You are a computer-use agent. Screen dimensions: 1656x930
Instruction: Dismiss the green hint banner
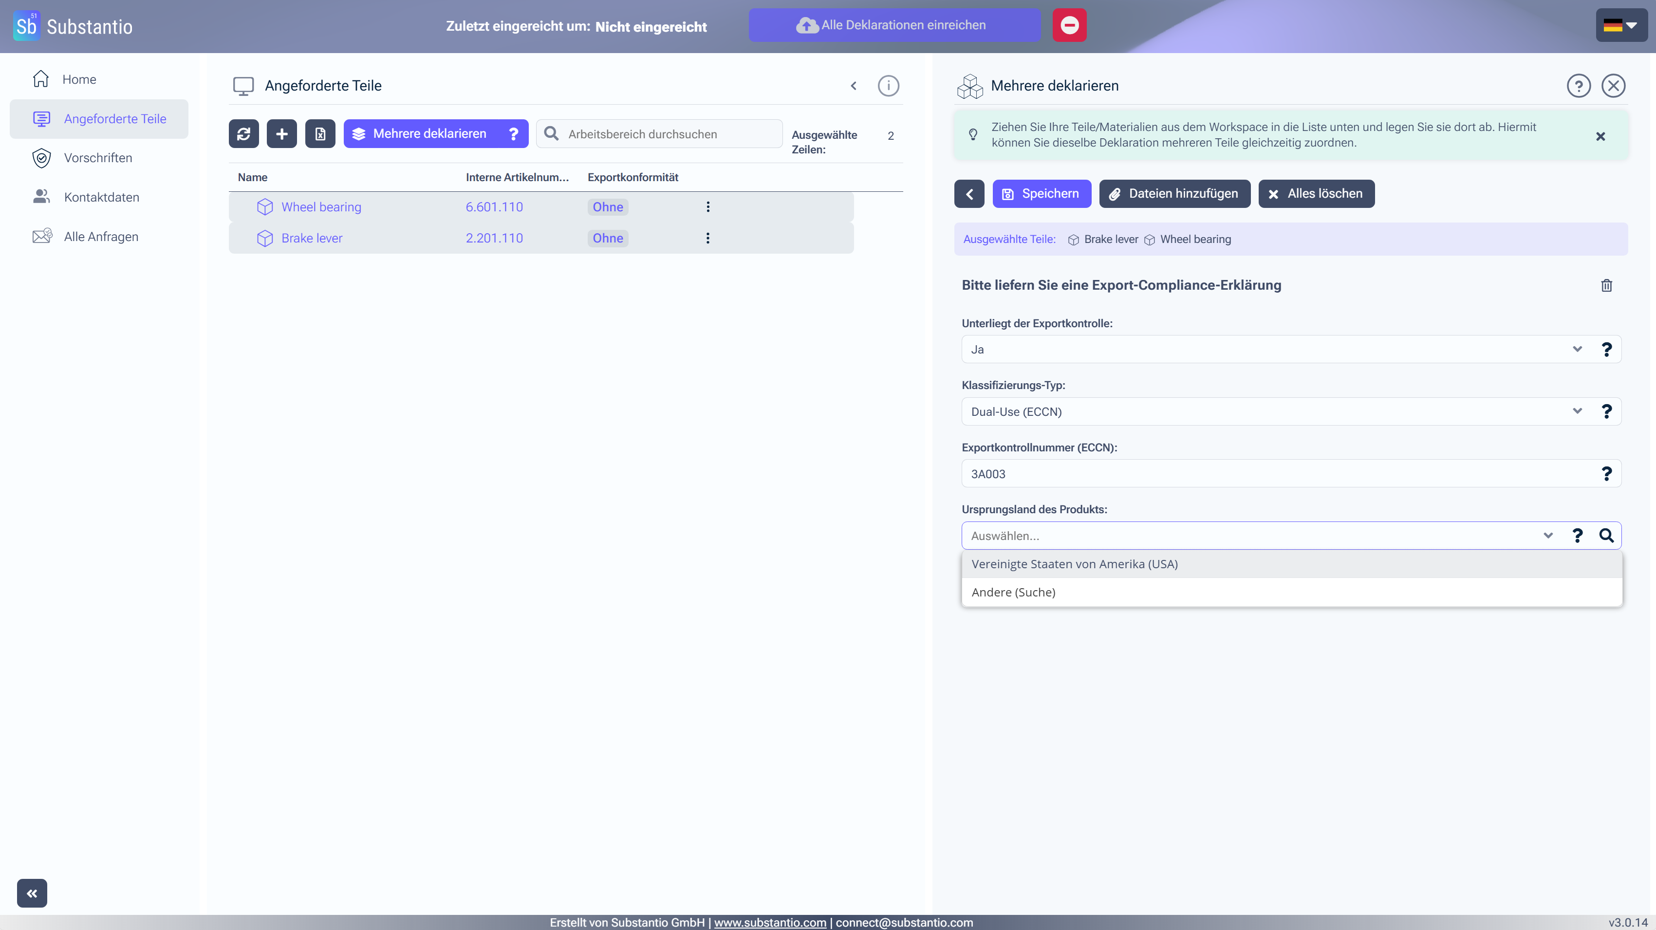point(1600,136)
